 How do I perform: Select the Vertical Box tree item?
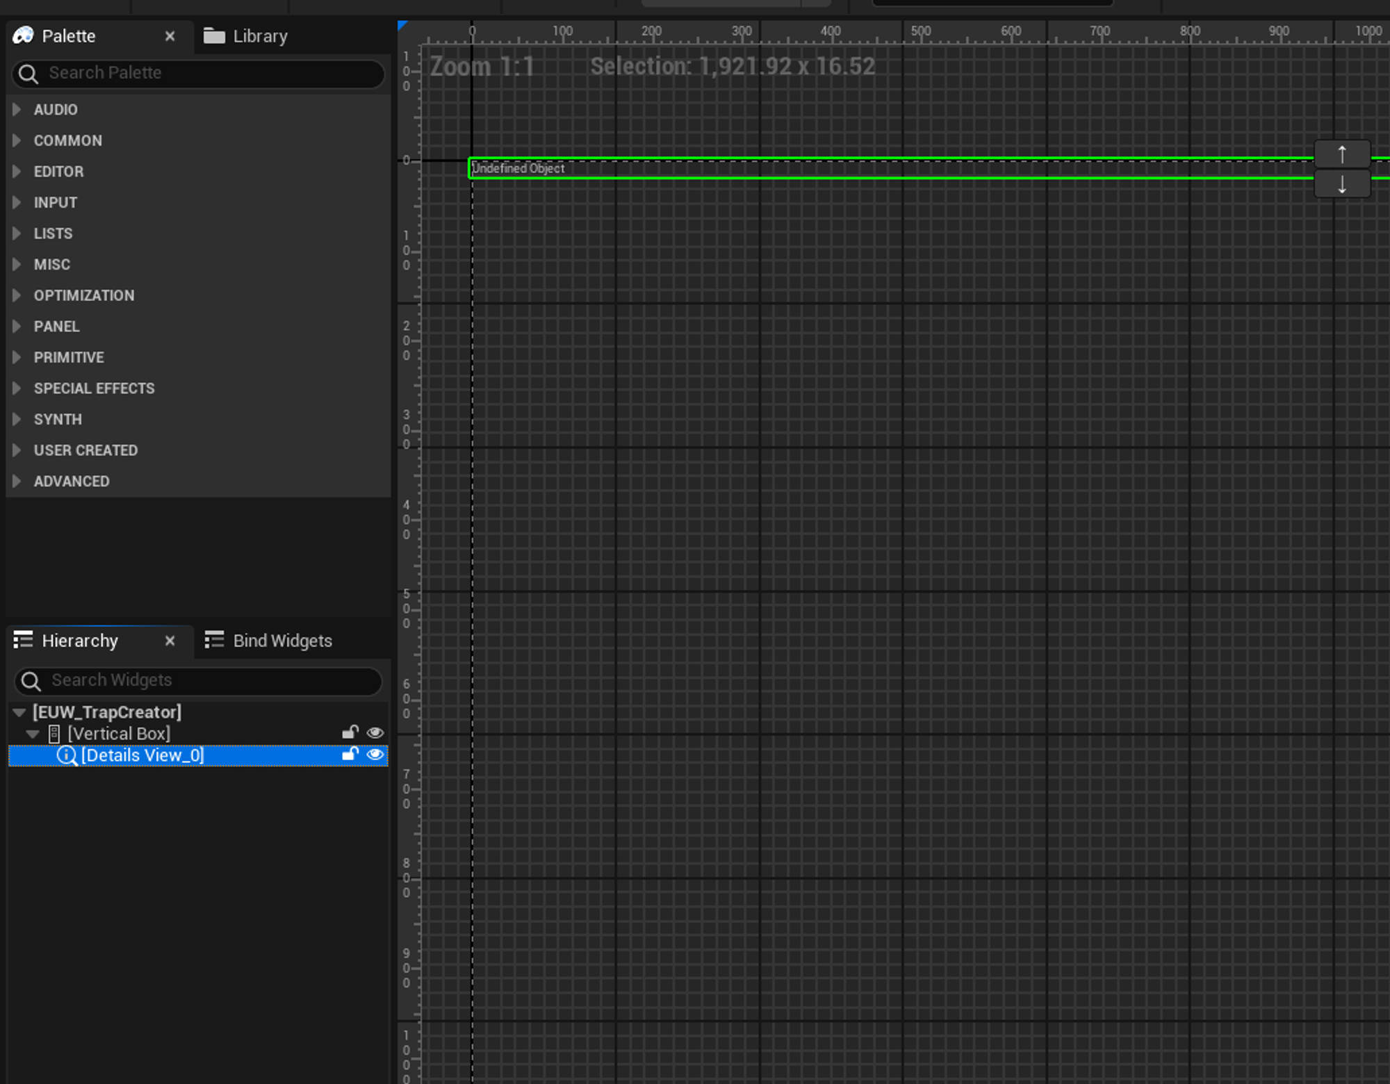coord(119,734)
